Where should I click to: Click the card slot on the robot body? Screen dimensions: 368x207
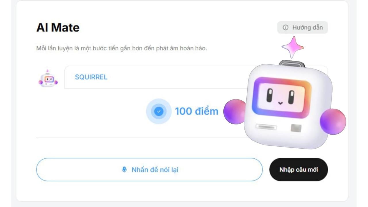[266, 127]
